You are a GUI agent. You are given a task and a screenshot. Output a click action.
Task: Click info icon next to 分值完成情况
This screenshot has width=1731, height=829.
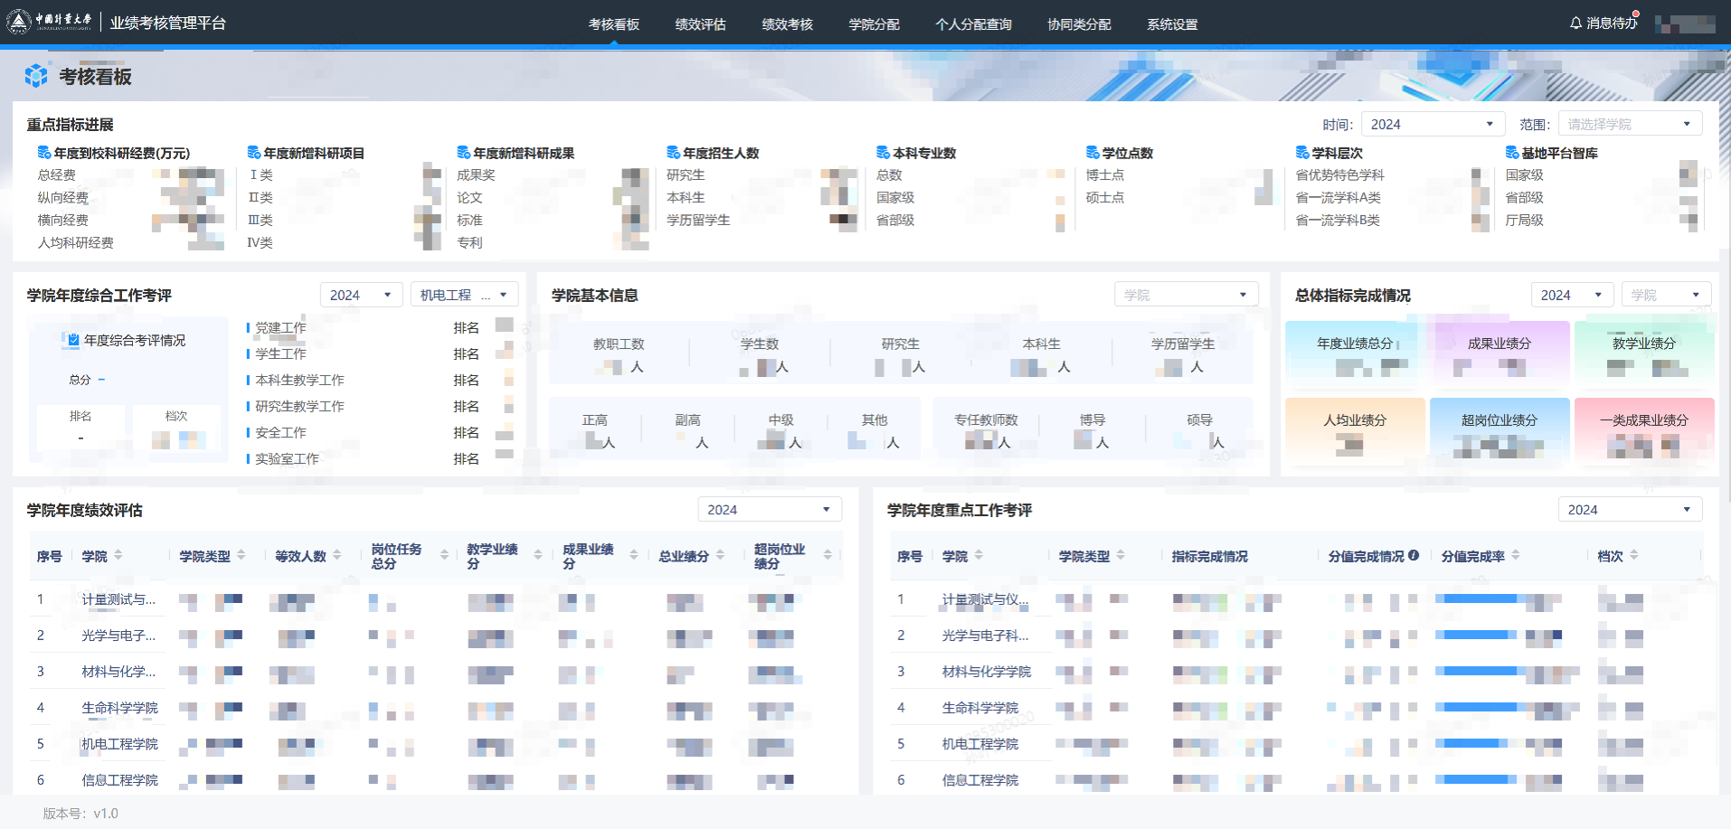(1414, 556)
